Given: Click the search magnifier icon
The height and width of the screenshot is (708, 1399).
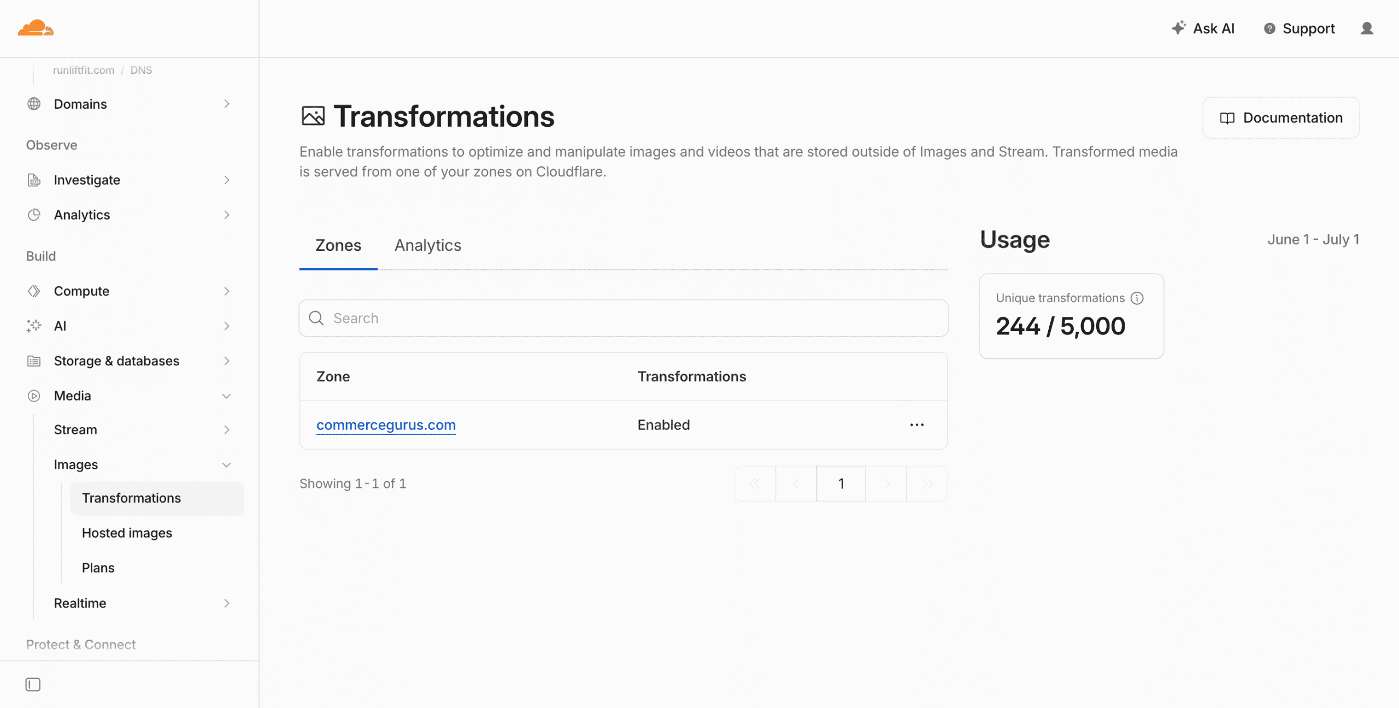Looking at the screenshot, I should (316, 318).
